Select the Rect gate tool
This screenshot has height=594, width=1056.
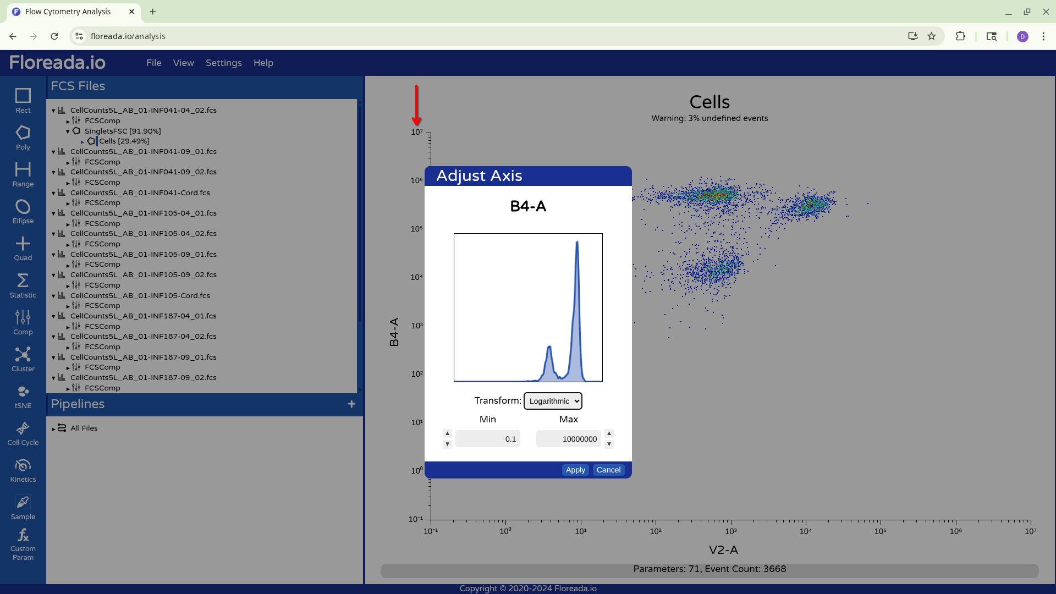pos(23,101)
